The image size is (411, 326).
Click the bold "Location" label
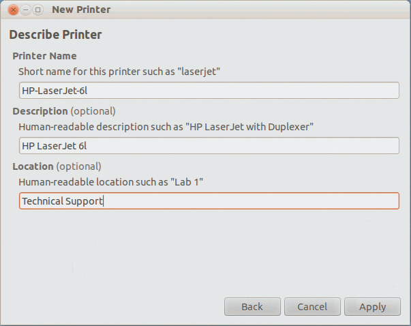(x=33, y=166)
